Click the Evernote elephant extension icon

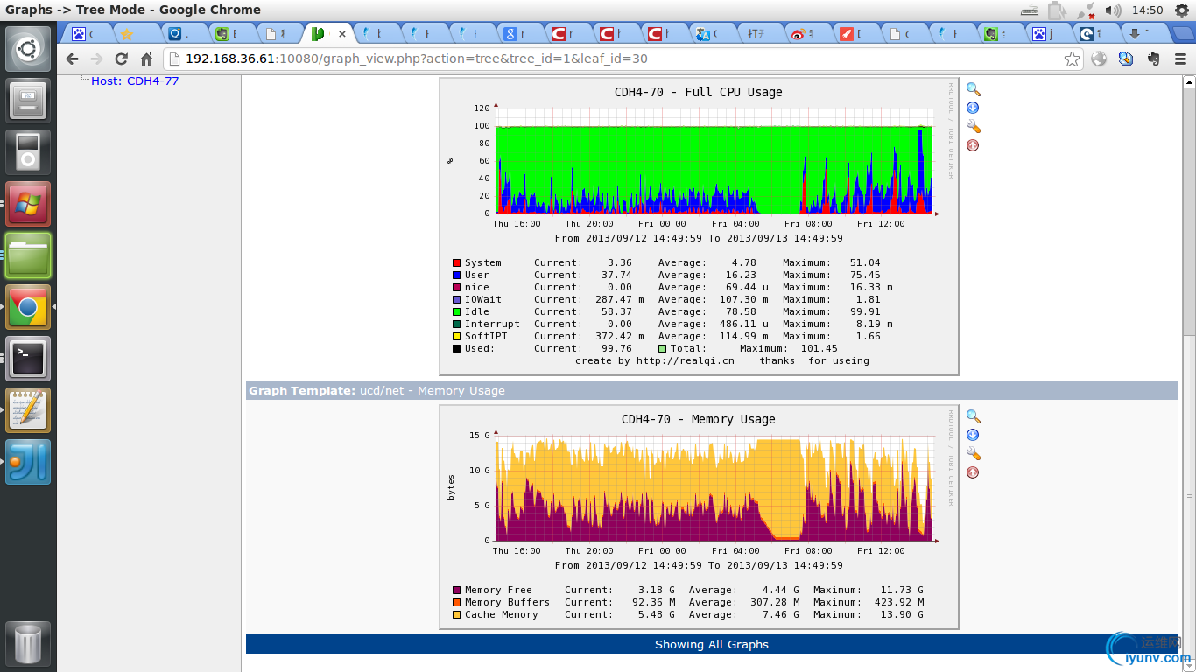tap(1154, 59)
